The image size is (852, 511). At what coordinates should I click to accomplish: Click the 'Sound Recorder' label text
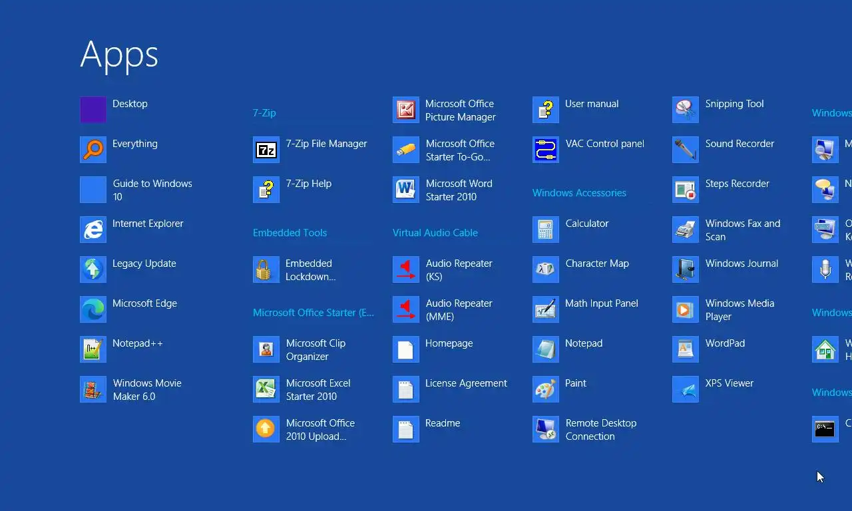coord(740,144)
